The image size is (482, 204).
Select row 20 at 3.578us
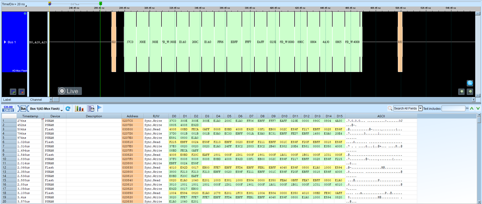point(209,201)
